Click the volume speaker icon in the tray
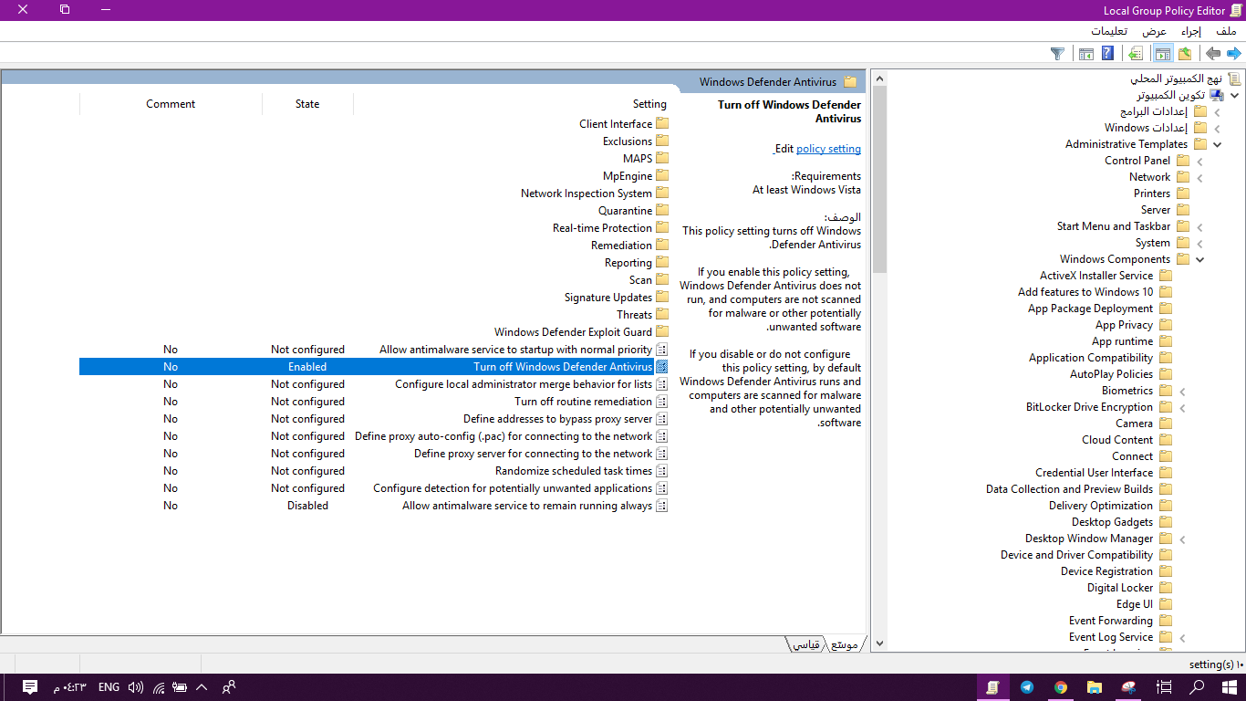The image size is (1246, 701). pyautogui.click(x=136, y=687)
